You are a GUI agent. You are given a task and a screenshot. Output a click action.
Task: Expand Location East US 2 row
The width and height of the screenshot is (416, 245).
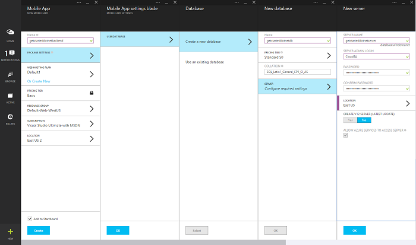pos(61,138)
